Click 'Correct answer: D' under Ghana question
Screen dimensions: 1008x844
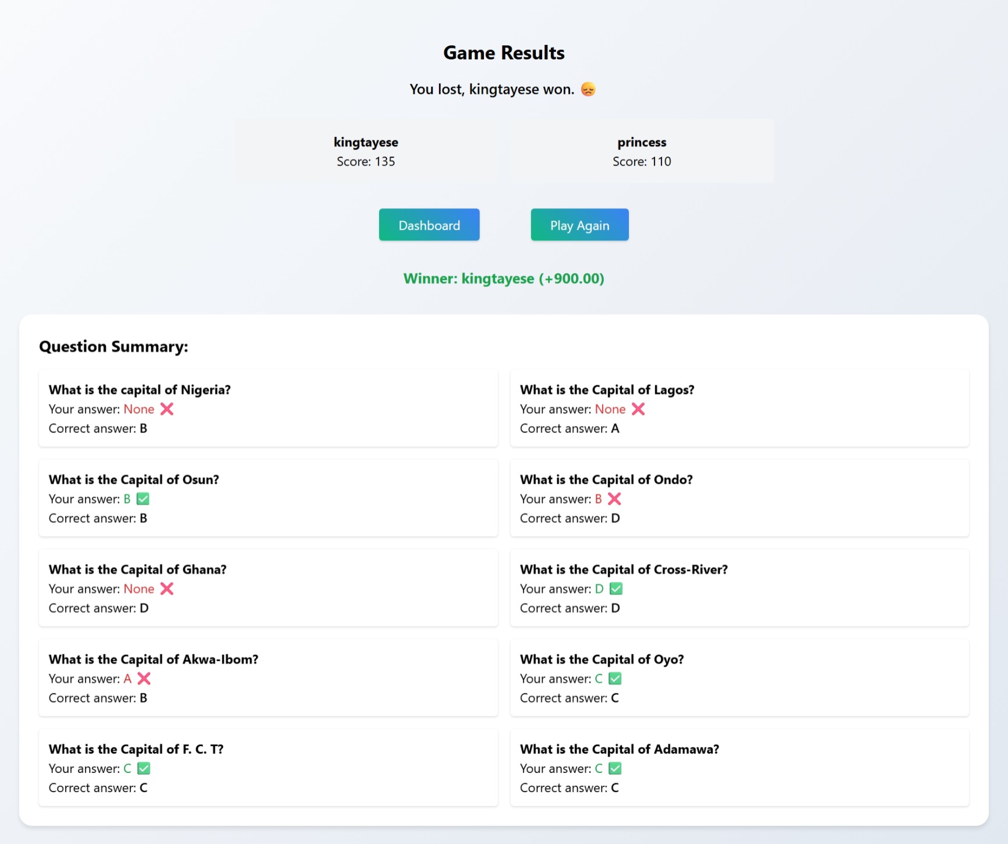point(98,608)
